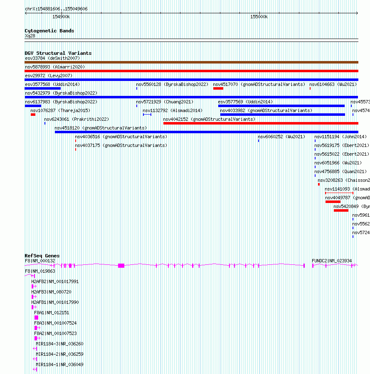Click nsv6137983 (ByrskaBishop2022) variant label
This screenshot has height=374, width=370.
(x=61, y=102)
